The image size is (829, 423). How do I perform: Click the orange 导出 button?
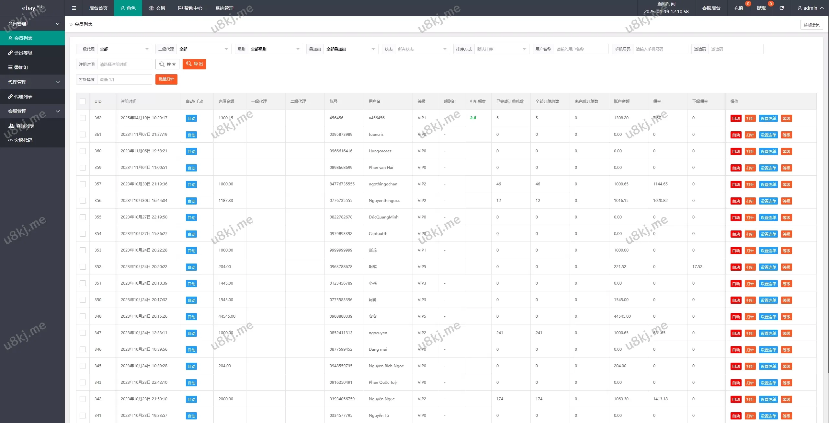click(194, 64)
